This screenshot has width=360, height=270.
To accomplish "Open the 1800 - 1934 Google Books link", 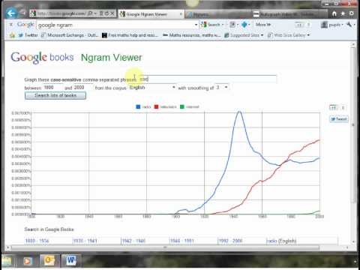I will 37,241.
